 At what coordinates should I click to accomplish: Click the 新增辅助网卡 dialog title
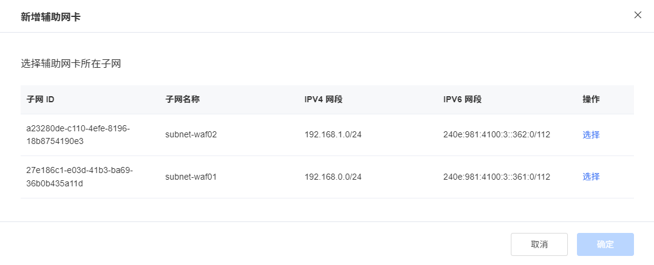click(x=50, y=17)
